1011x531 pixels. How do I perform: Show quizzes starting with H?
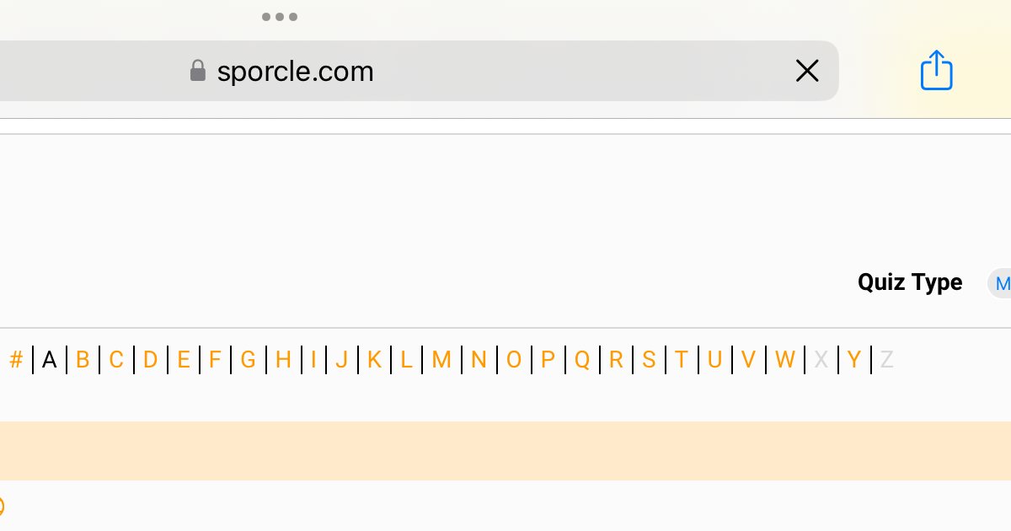283,360
